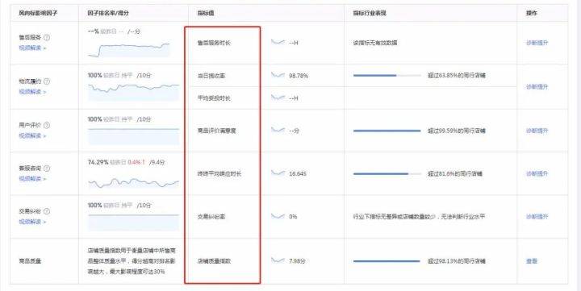The height and width of the screenshot is (291, 581).
Task: Click 诊断提升 in the 客服咨询 row
Action: pos(537,173)
